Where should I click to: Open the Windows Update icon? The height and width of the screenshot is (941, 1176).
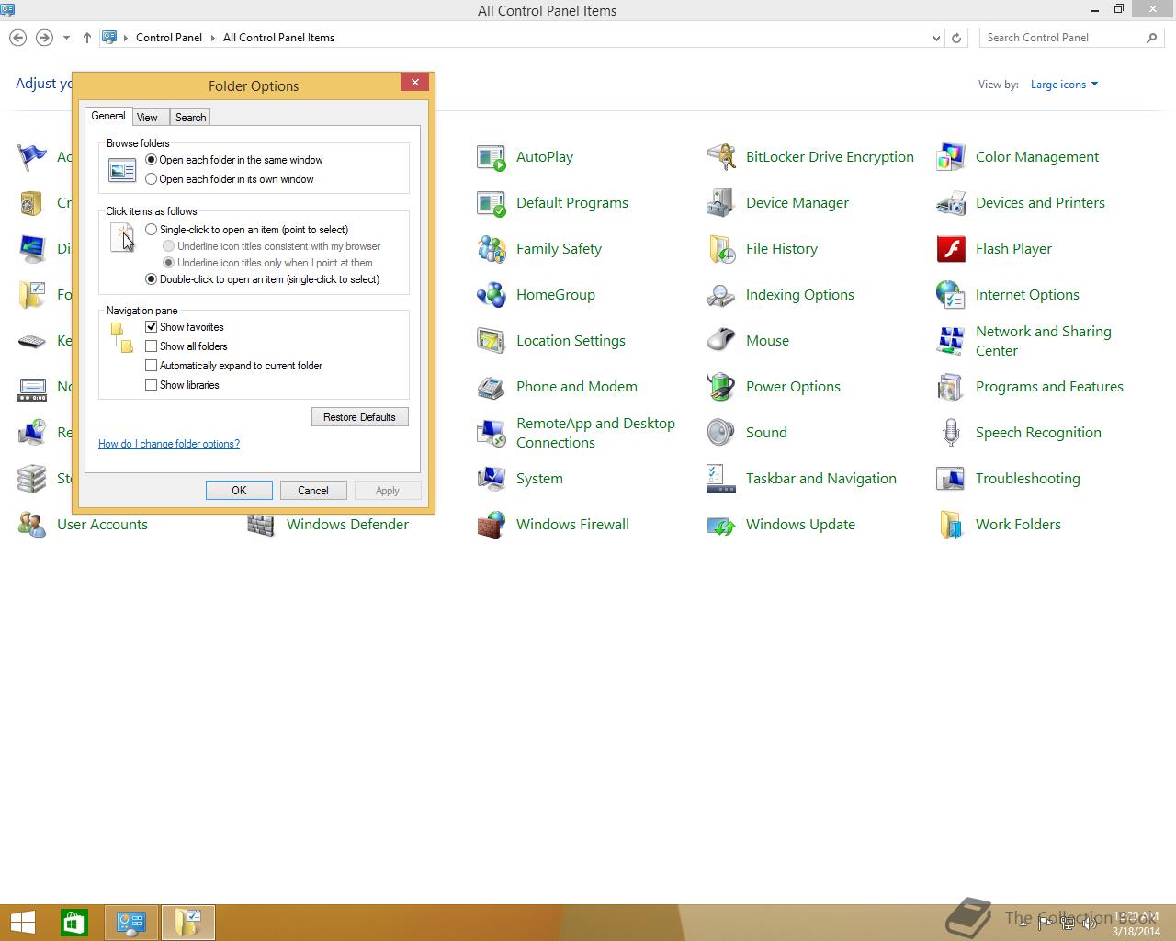[721, 525]
